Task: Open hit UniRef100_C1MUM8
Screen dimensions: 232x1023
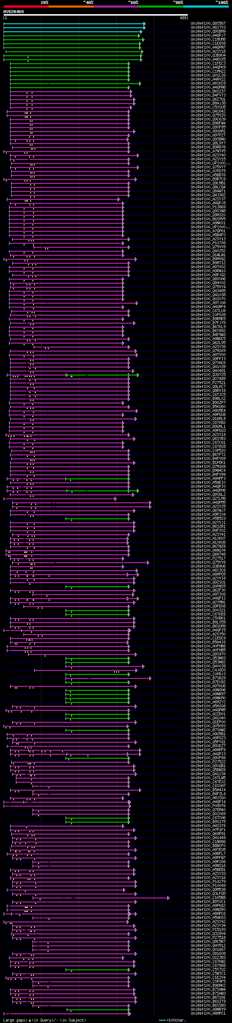Action: tap(208, 39)
